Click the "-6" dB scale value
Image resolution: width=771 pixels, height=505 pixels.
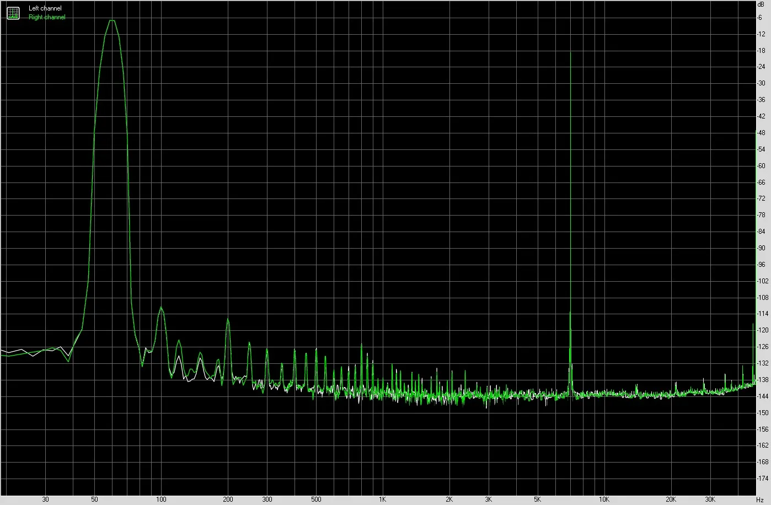click(759, 18)
